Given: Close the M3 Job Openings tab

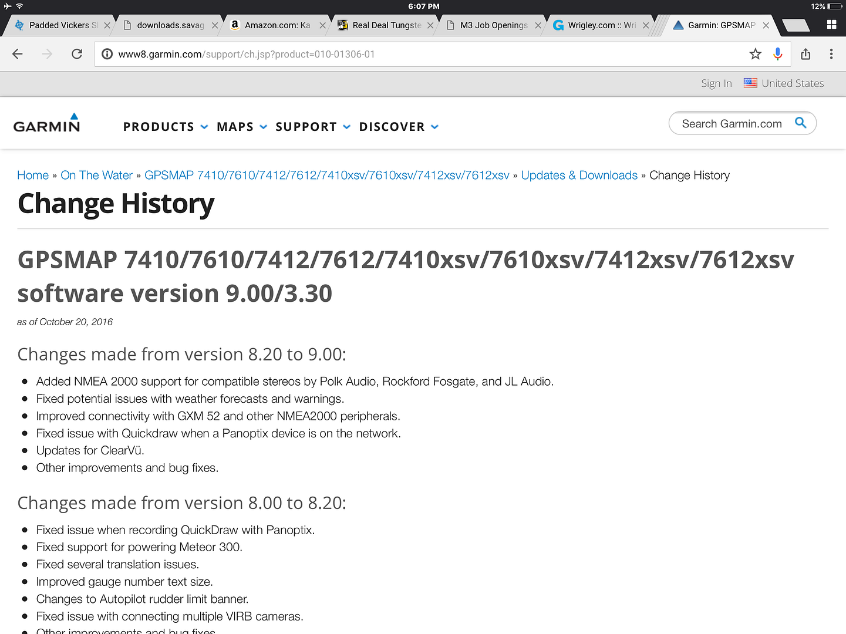Looking at the screenshot, I should (x=538, y=25).
